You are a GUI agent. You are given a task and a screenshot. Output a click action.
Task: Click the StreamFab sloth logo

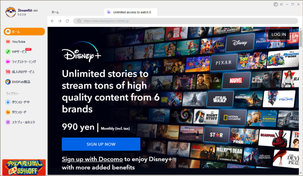(10, 12)
